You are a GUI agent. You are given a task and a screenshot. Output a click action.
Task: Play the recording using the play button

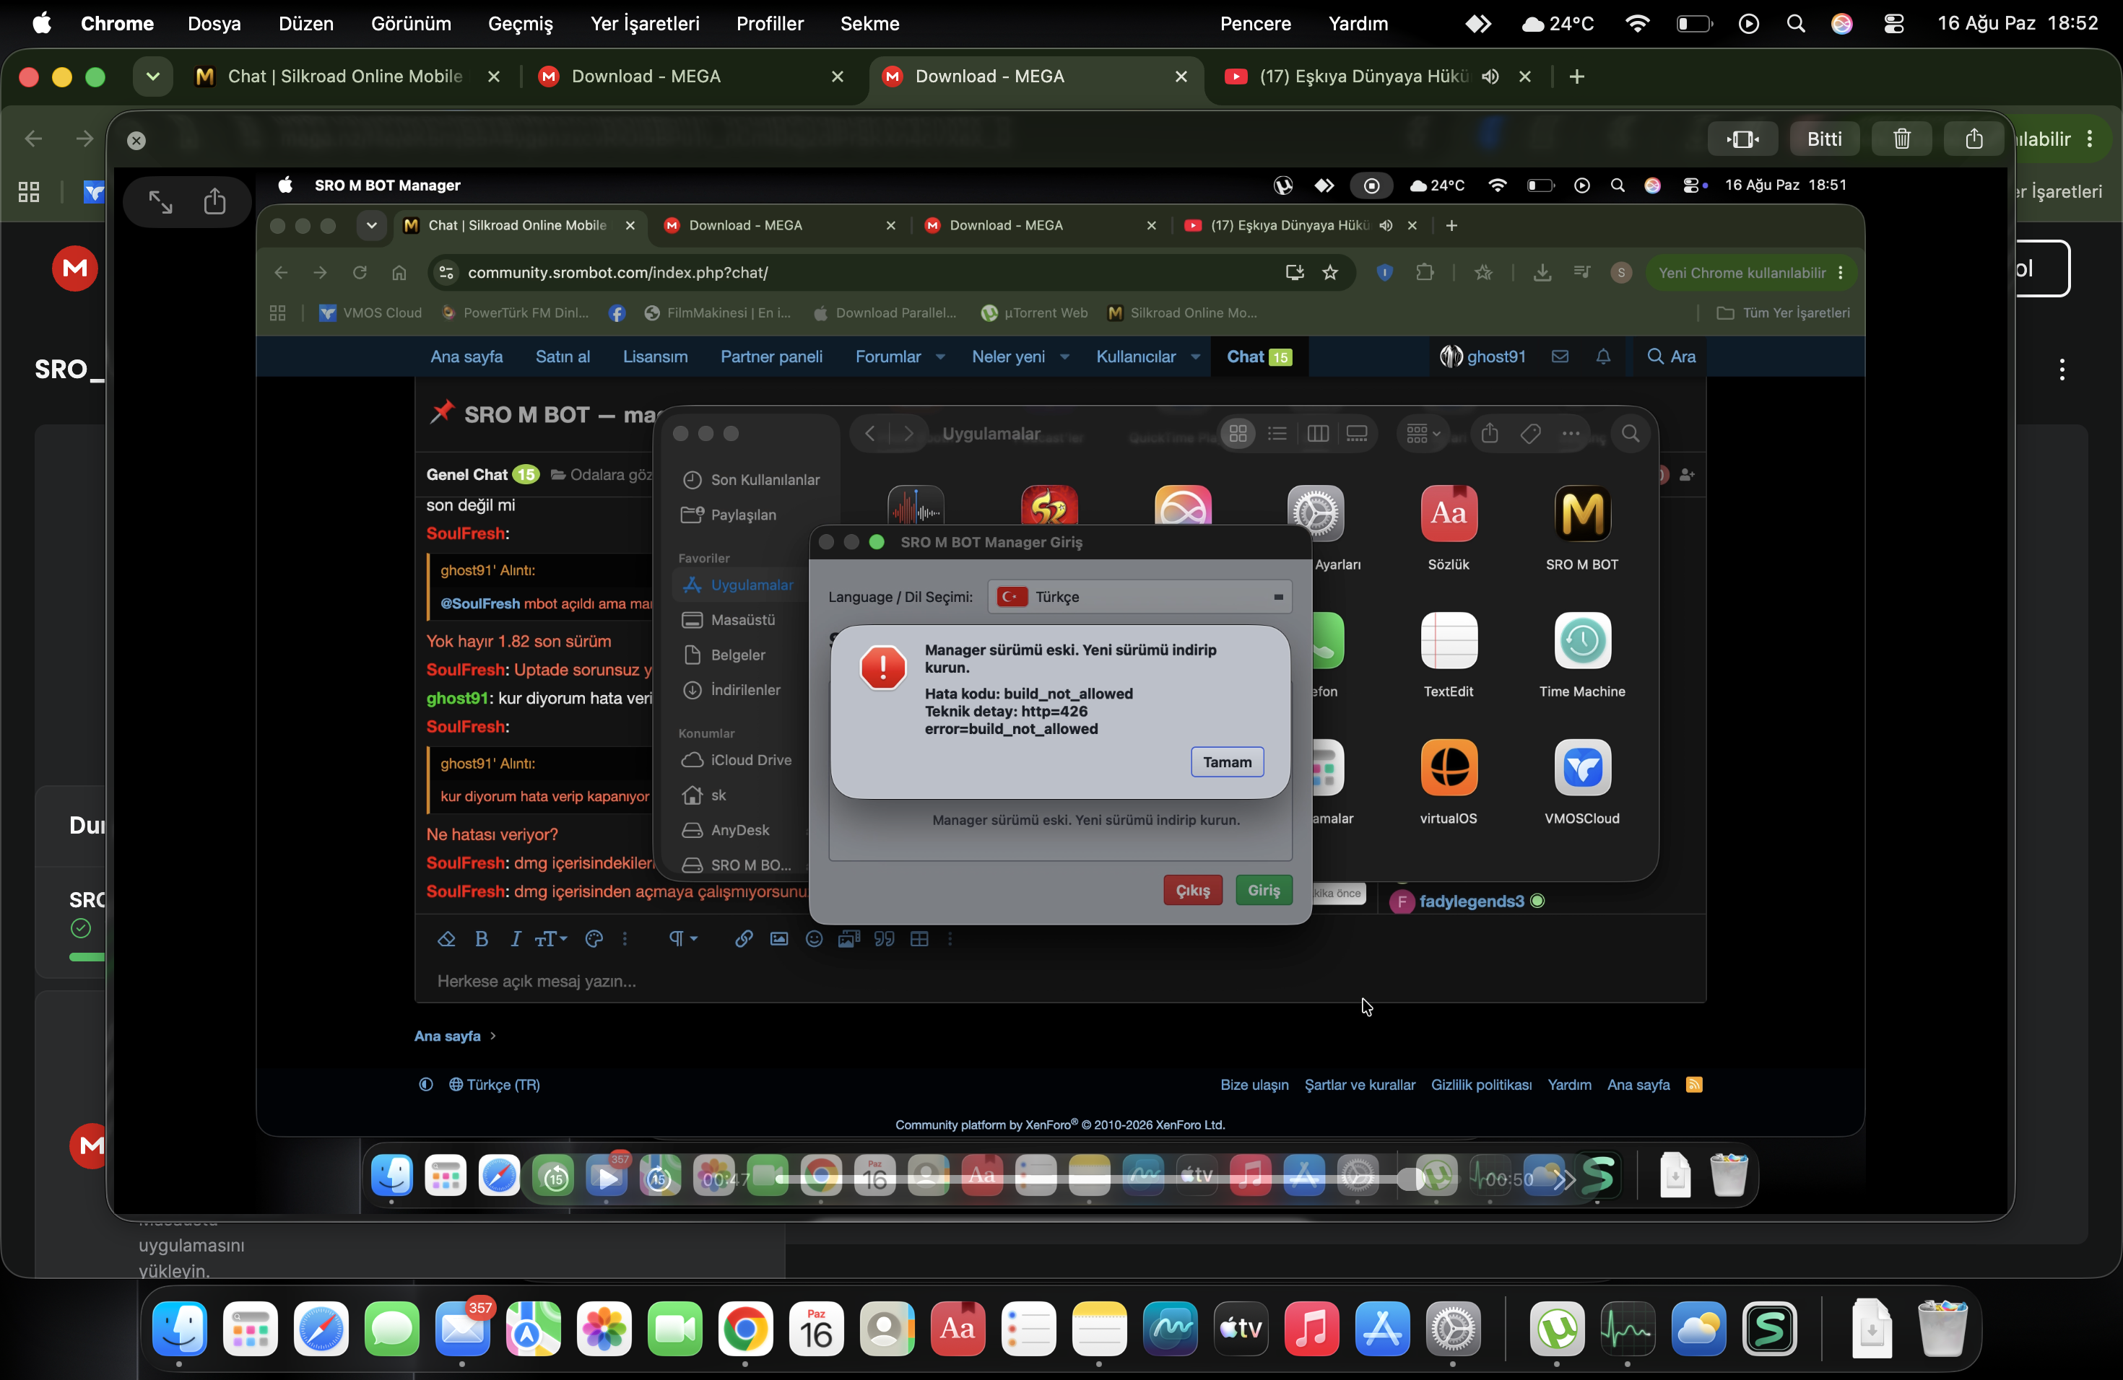607,1179
